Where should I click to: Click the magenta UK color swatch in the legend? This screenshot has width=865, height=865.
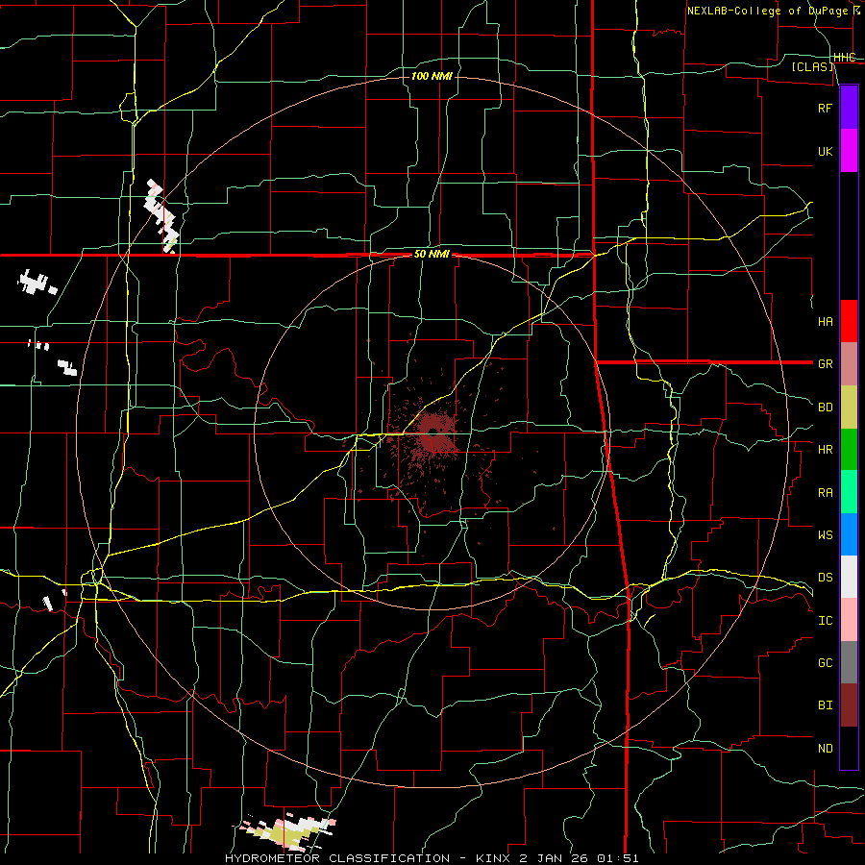point(849,151)
